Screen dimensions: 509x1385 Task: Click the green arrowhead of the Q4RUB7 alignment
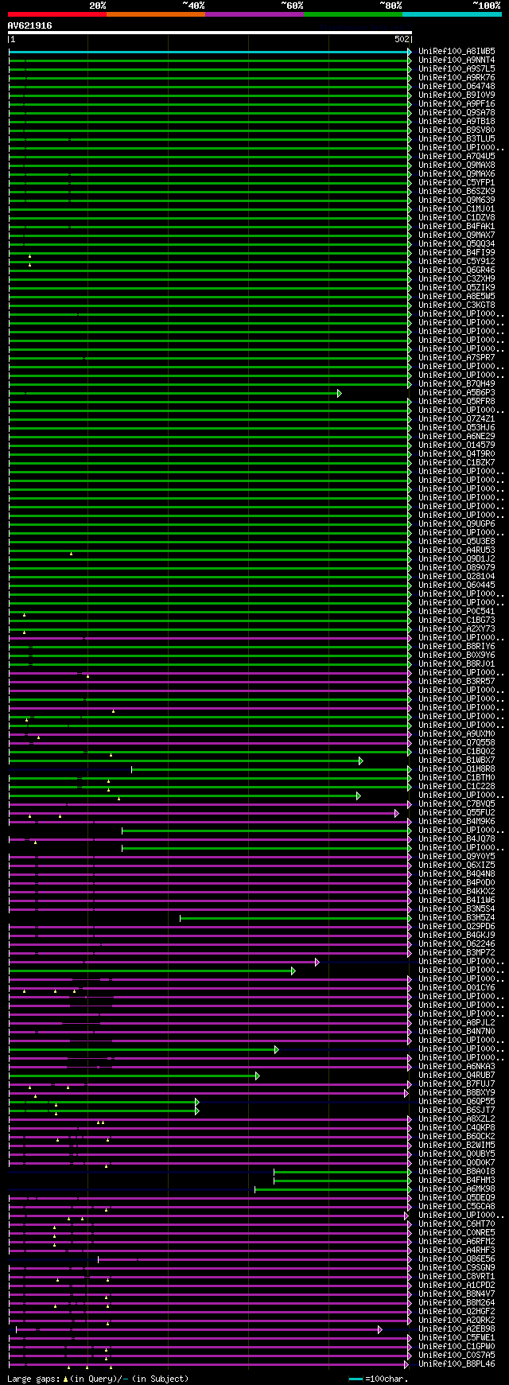[x=258, y=1076]
